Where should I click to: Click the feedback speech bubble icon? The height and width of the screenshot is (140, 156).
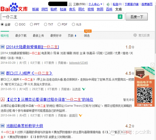pos(135,35)
